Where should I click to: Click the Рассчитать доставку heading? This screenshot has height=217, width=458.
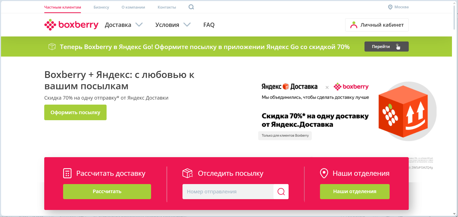click(x=111, y=173)
